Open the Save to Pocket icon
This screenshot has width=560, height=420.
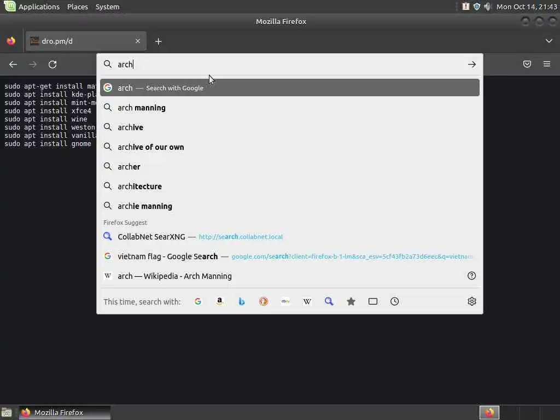point(527,65)
